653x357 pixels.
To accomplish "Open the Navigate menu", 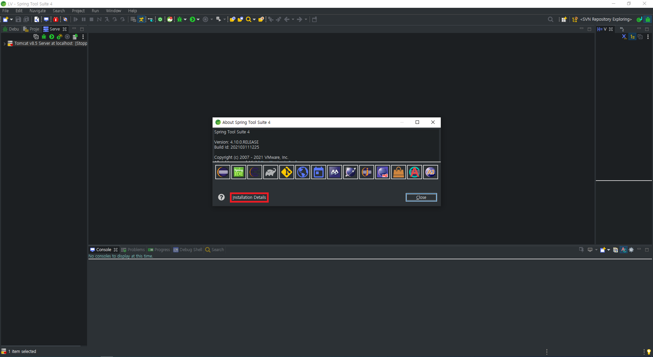I will [37, 11].
